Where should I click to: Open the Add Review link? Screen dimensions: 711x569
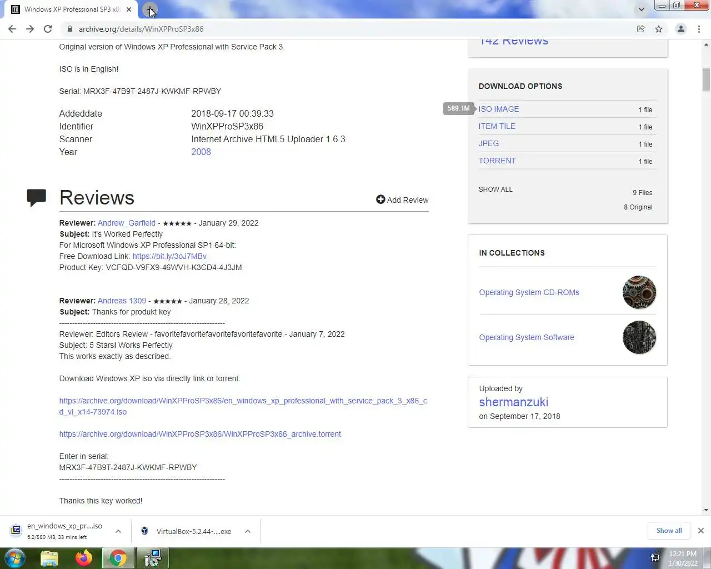[407, 200]
